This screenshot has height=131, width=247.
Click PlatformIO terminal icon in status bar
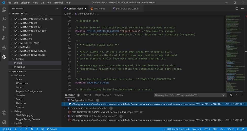pos(43,129)
